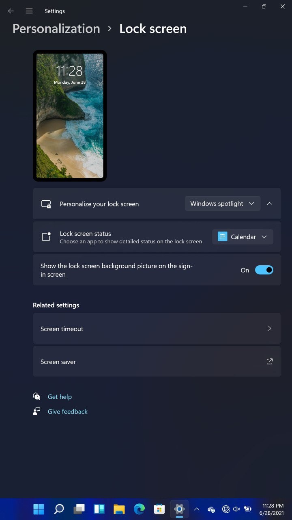
Task: Show hidden system tray icons chevron
Action: (x=197, y=509)
